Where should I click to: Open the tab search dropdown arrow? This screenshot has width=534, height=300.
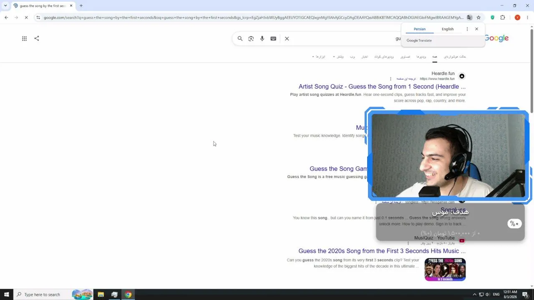point(5,6)
